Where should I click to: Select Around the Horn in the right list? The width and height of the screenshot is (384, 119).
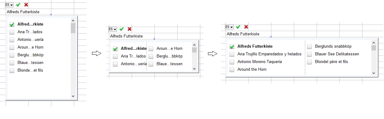(x=252, y=69)
